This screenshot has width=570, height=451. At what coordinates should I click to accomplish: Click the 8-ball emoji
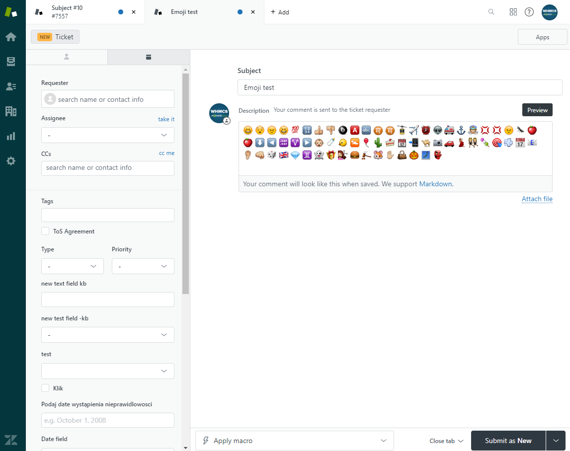342,130
